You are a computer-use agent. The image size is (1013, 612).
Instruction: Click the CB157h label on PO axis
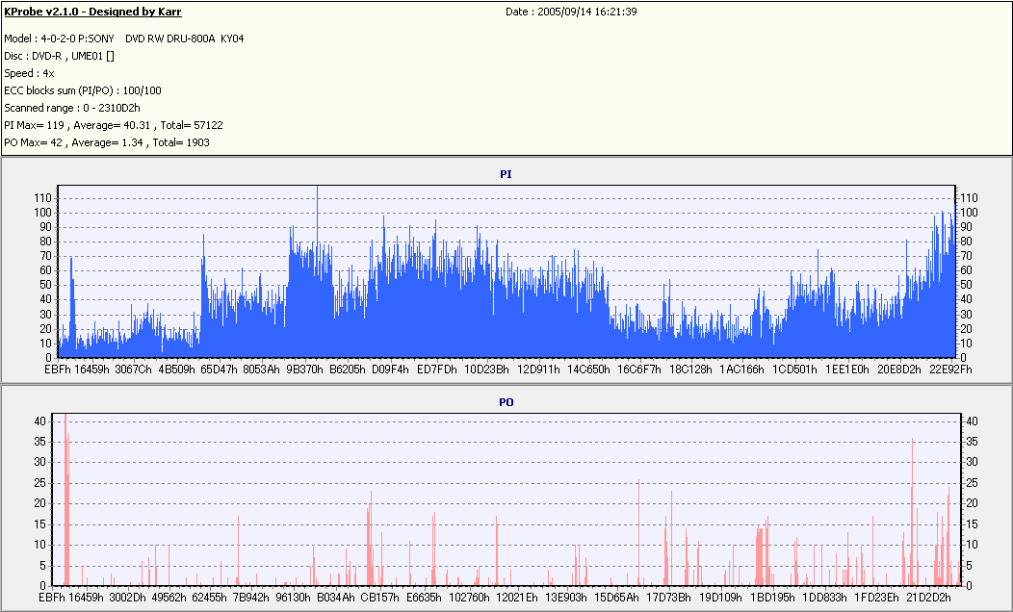click(379, 598)
